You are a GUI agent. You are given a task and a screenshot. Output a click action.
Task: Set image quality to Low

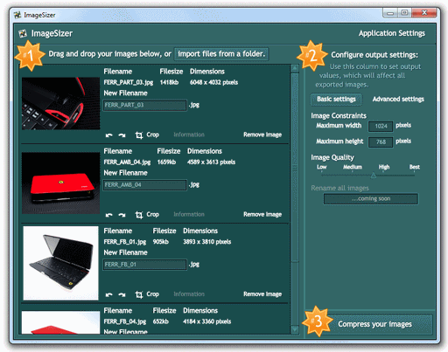(322, 167)
